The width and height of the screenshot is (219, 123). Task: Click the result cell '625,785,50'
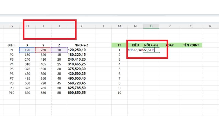point(81,88)
